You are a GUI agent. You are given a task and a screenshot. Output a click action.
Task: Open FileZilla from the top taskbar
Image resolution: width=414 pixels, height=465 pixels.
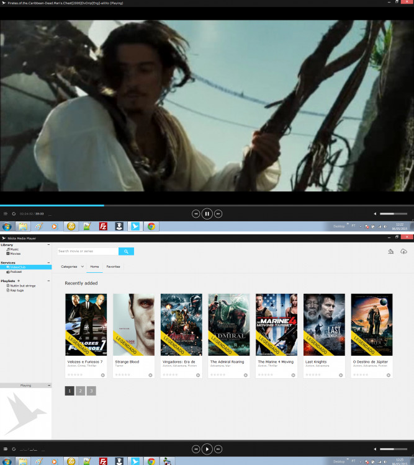(103, 226)
